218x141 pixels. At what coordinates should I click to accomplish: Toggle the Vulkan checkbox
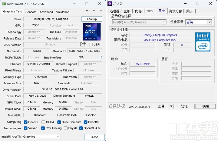(x=25, y=128)
